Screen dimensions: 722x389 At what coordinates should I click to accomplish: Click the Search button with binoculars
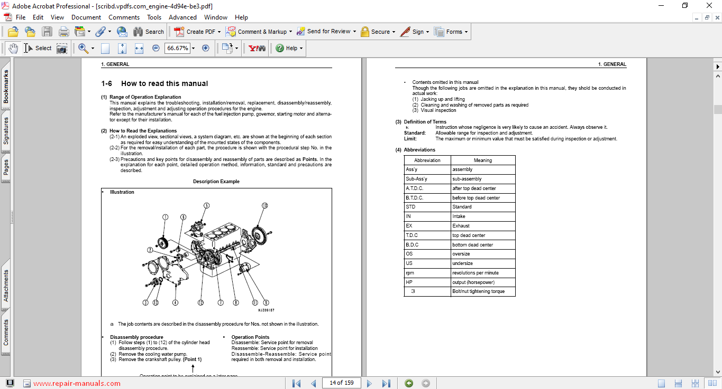149,32
